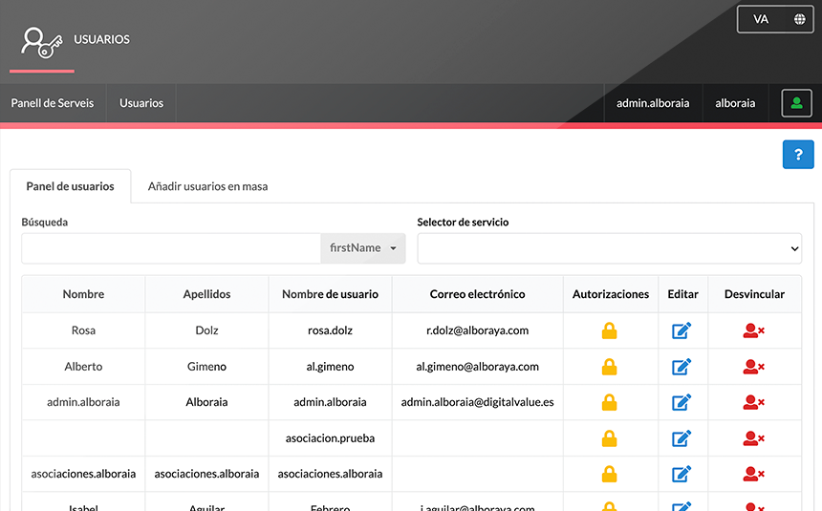
Task: Open the VA language selector
Action: (x=775, y=19)
